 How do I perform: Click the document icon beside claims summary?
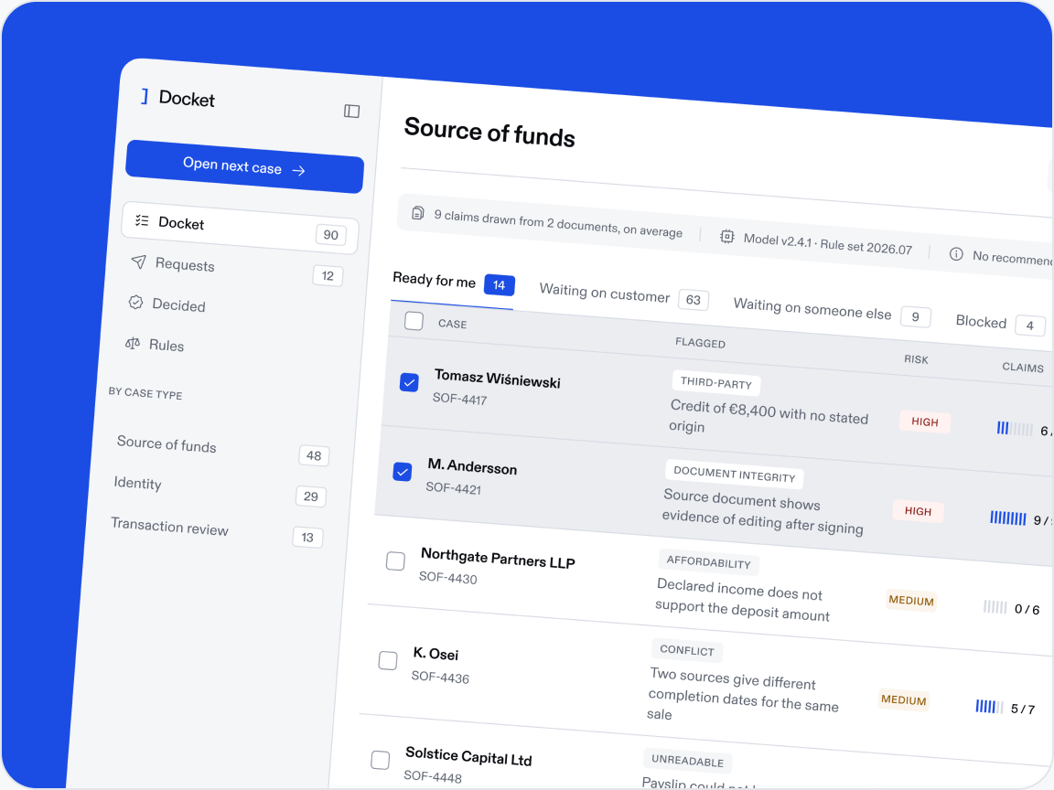[417, 213]
